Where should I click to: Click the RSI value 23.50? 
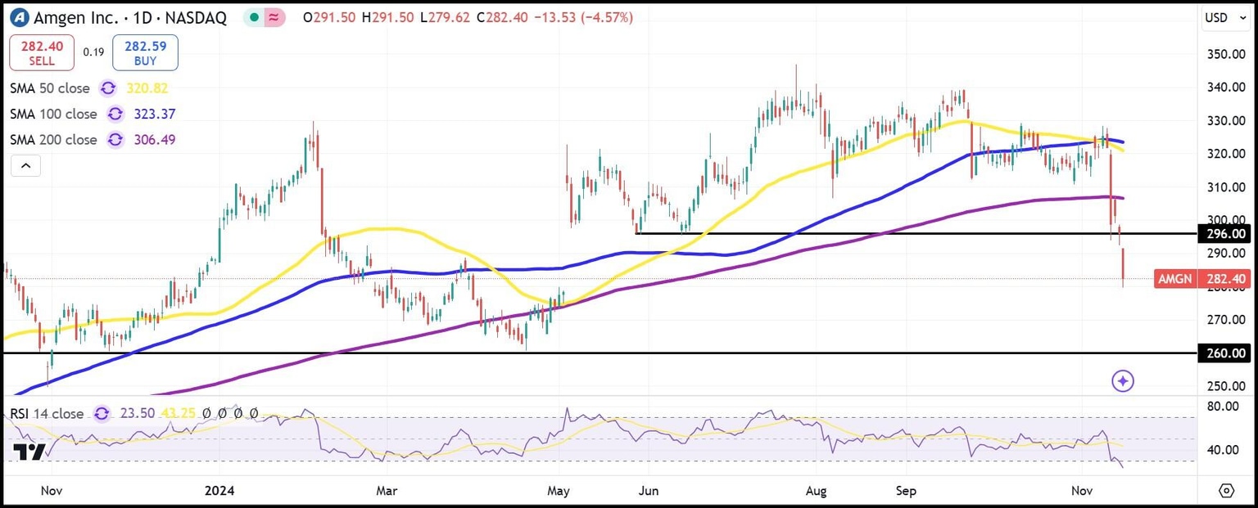coord(136,414)
